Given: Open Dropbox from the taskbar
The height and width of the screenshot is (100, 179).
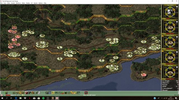Looking at the screenshot, I should [x=25, y=98].
